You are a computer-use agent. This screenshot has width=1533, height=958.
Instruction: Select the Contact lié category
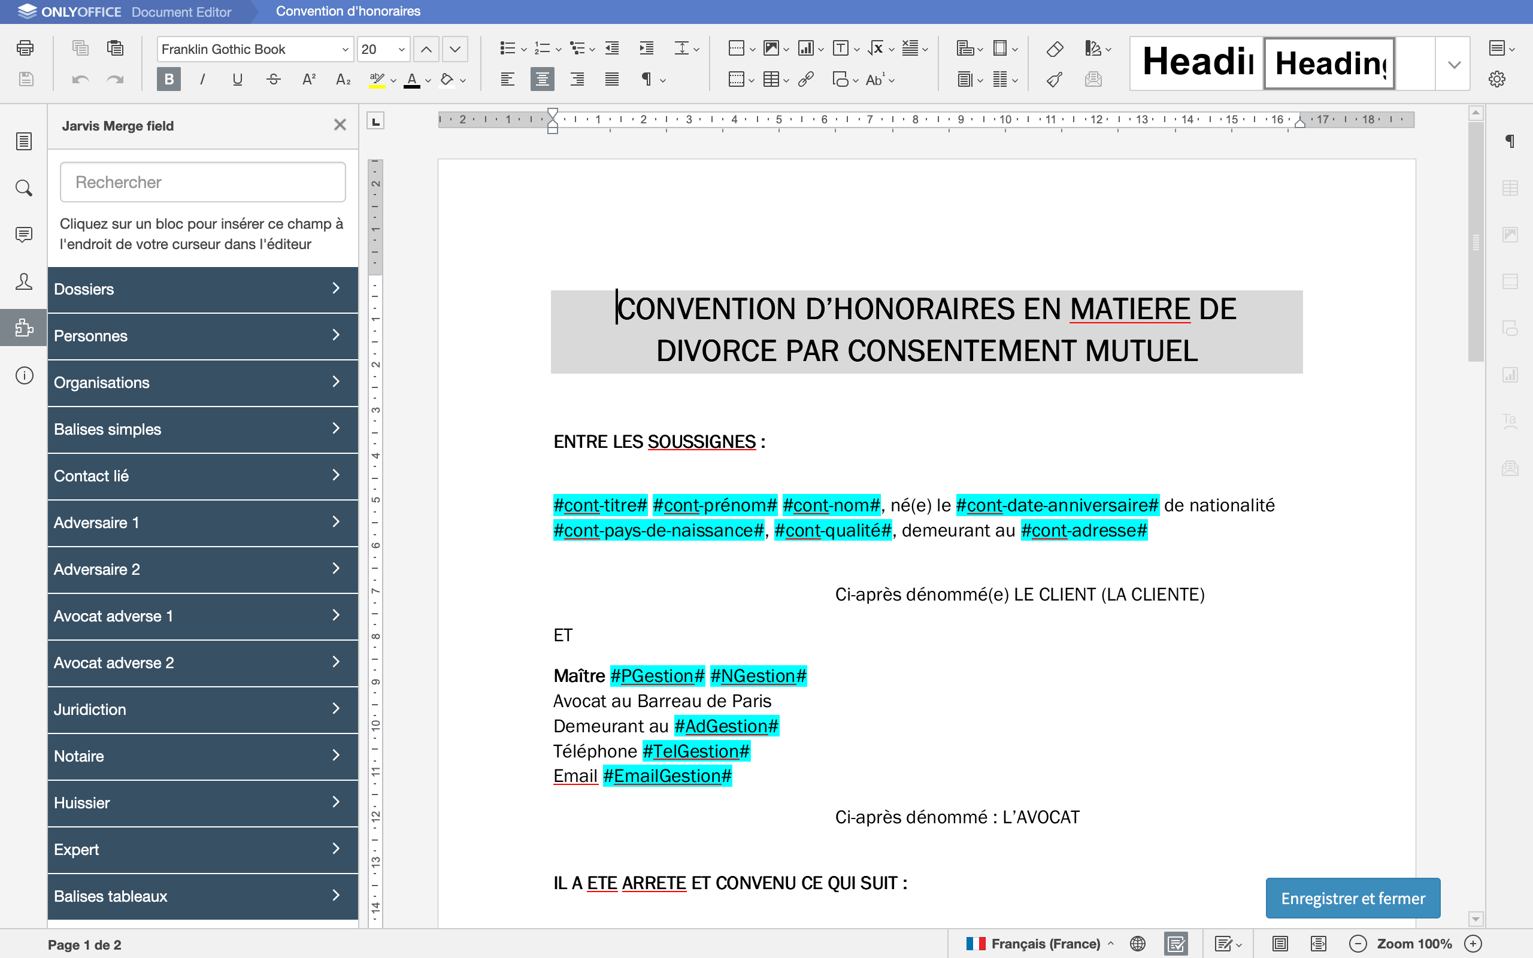click(x=203, y=475)
